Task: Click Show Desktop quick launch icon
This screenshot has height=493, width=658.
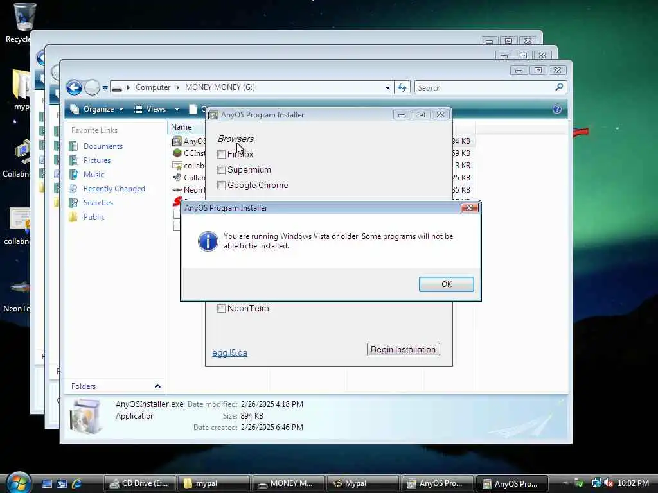Action: 46,483
